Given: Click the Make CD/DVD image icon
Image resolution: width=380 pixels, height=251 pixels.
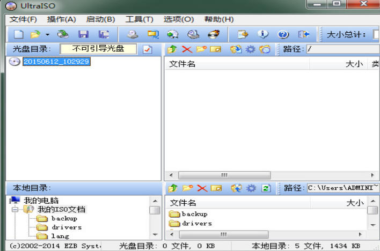Looking at the screenshot, I should 133,34.
